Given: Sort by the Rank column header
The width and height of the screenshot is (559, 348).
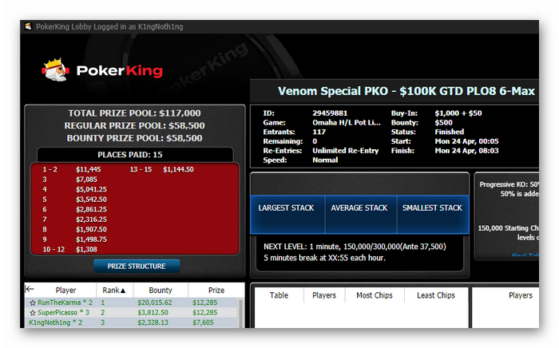Looking at the screenshot, I should click(114, 290).
